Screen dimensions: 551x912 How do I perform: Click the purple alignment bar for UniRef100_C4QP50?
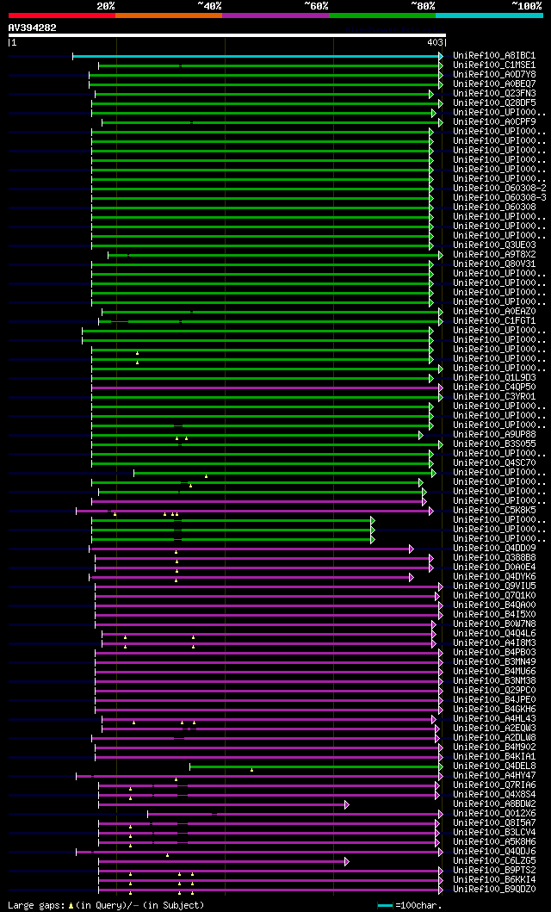click(266, 388)
